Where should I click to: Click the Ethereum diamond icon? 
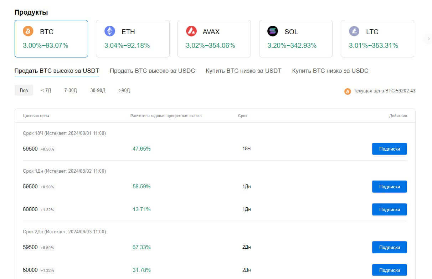coord(110,31)
